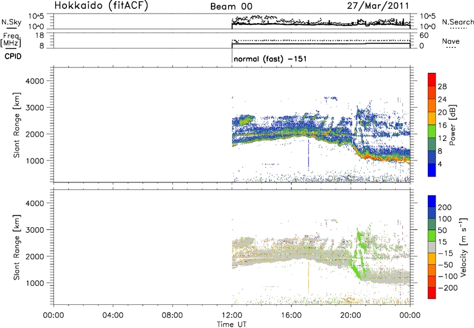Click the 'CPID' label

13,56
